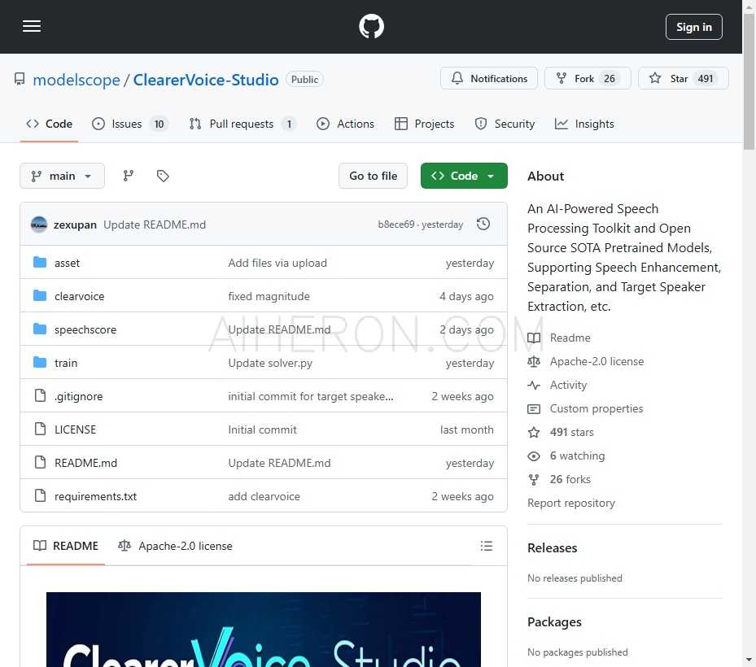Open the Security tab
Viewport: 756px width, 667px height.
(505, 124)
